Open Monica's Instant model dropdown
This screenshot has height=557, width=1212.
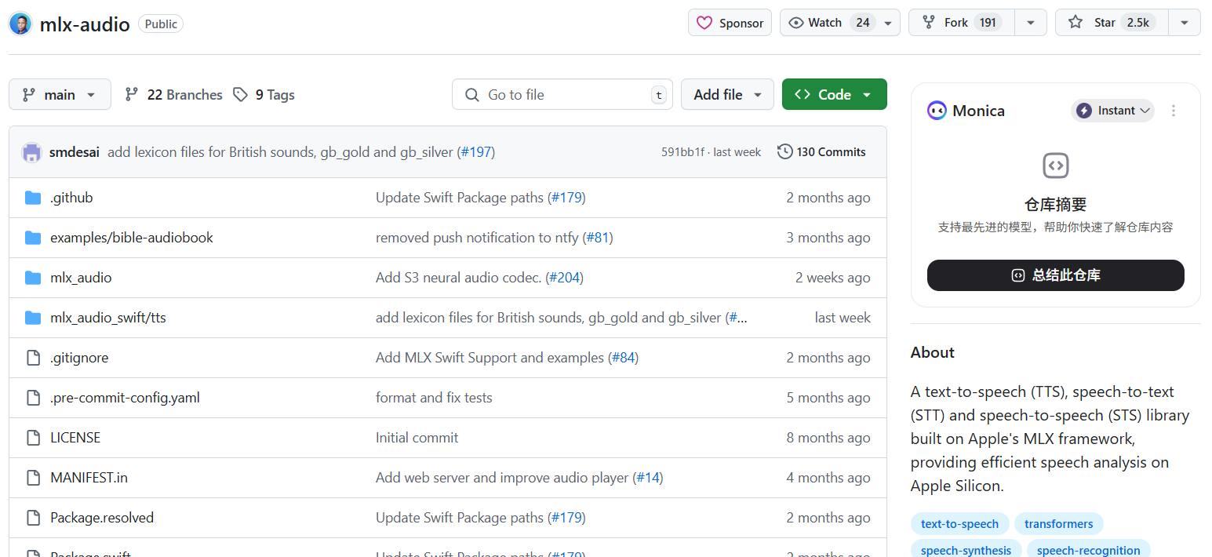(x=1112, y=111)
